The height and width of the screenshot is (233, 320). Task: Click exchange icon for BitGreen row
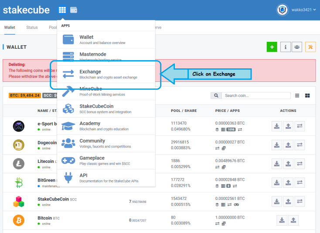pos(300,182)
